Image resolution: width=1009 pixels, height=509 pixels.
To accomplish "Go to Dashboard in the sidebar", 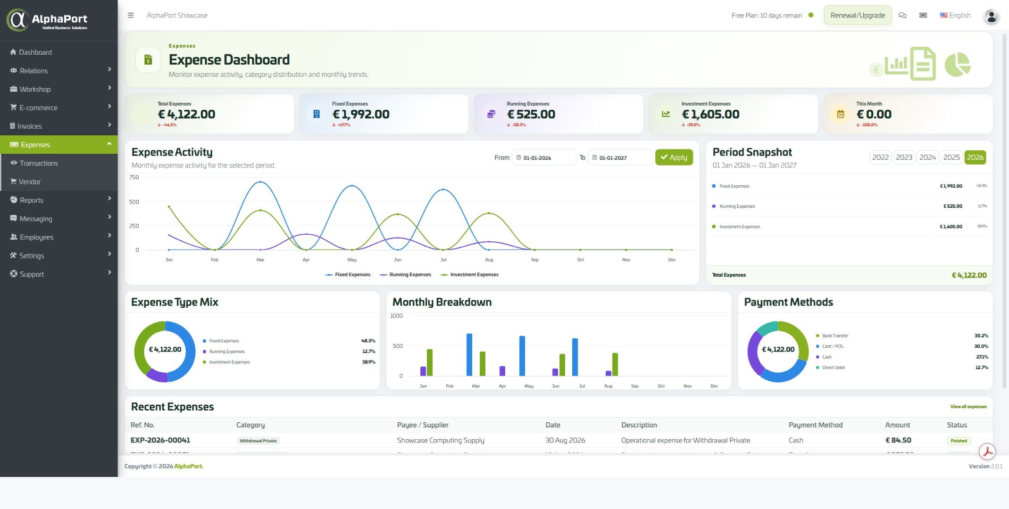I will (x=58, y=52).
